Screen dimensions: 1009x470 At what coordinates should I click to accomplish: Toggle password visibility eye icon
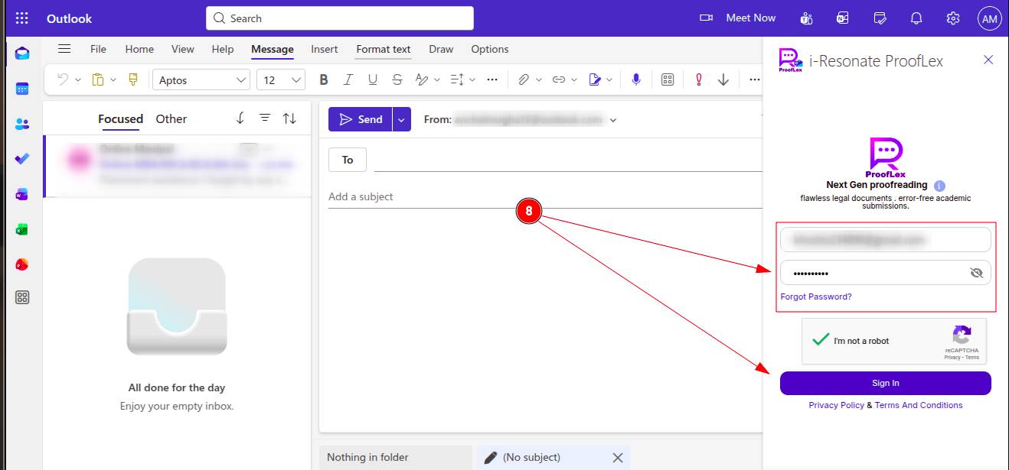976,273
